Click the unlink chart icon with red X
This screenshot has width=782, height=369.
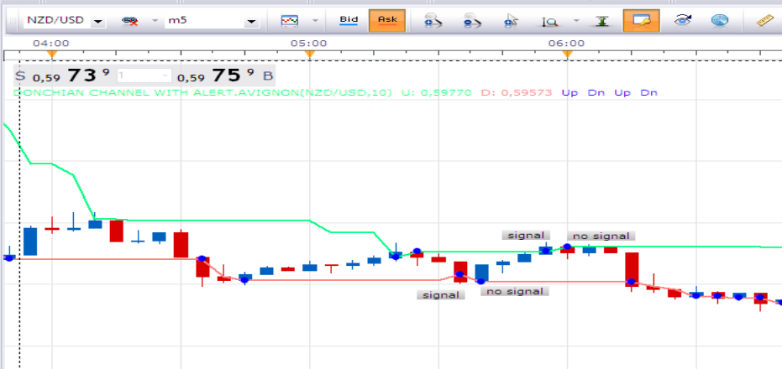130,21
